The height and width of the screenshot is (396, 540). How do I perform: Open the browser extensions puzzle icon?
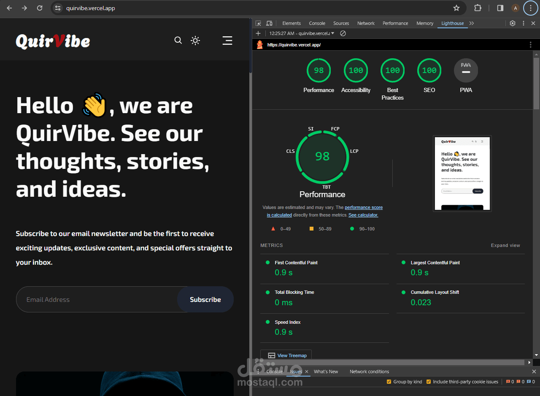pyautogui.click(x=478, y=8)
